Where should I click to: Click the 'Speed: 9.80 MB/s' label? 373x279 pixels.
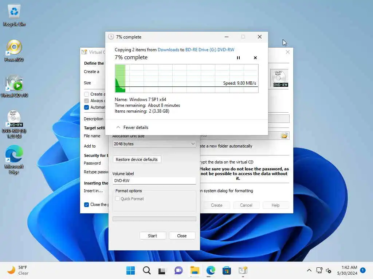click(240, 83)
